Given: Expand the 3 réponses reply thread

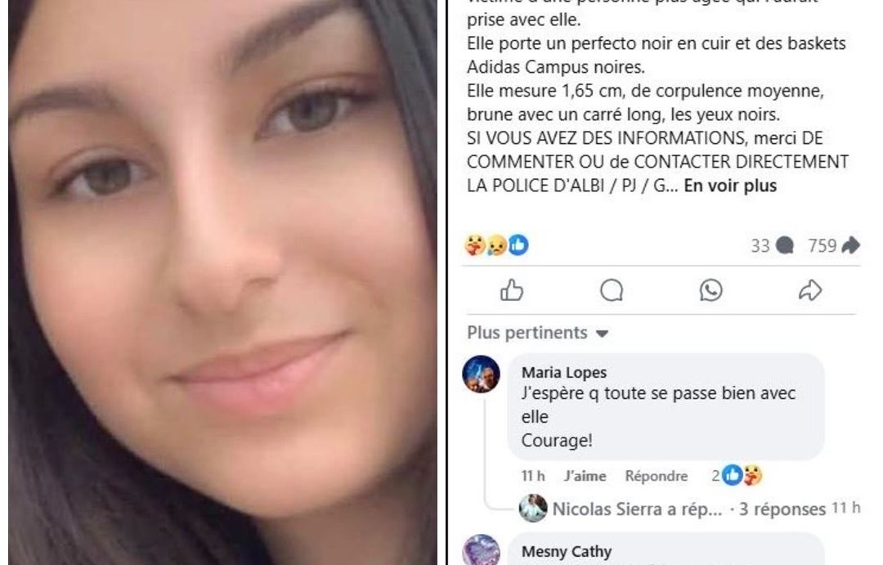Looking at the screenshot, I should [x=782, y=509].
